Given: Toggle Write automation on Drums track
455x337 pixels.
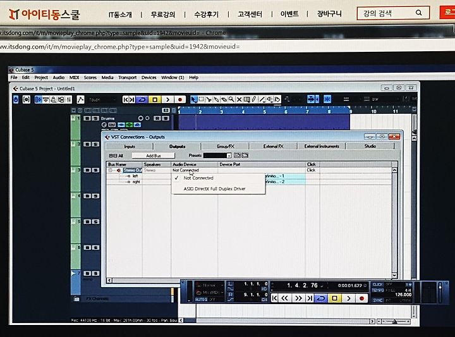Looking at the screenshot, I should click(x=166, y=118).
